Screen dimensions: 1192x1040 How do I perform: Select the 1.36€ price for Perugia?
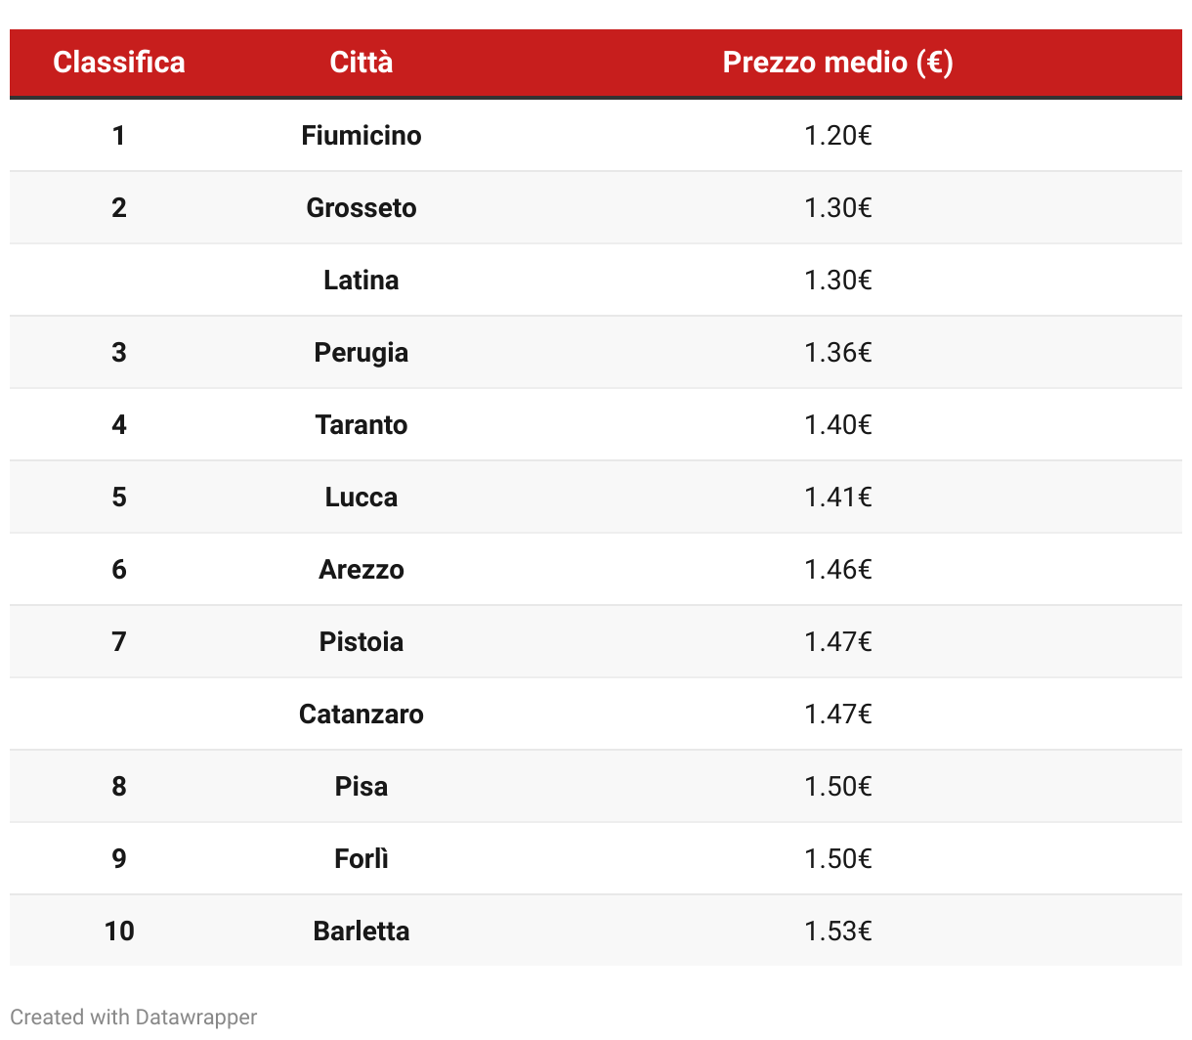pyautogui.click(x=837, y=352)
